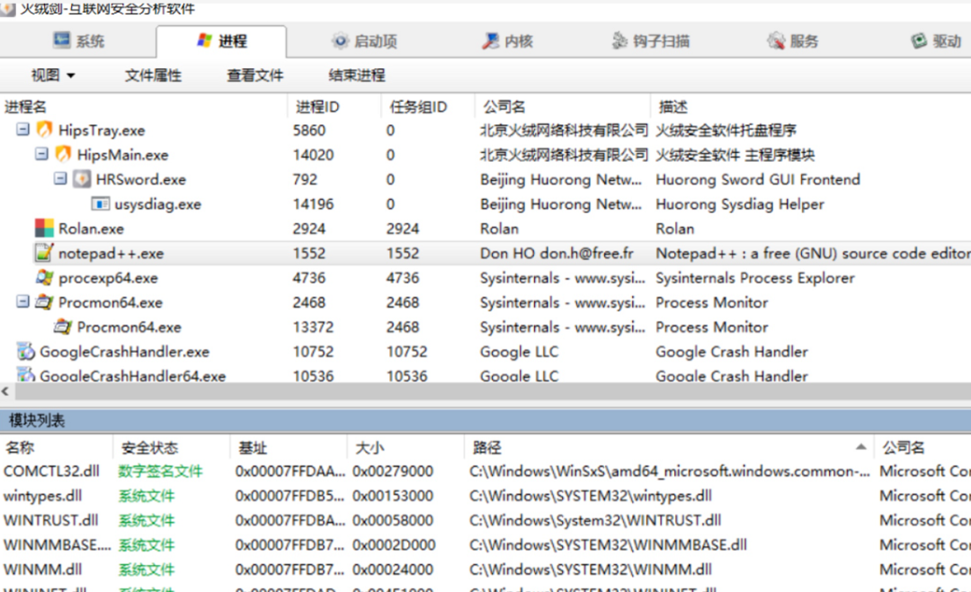This screenshot has width=971, height=592.
Task: Click the procexp64.exe Process Explorer icon
Action: pos(44,278)
